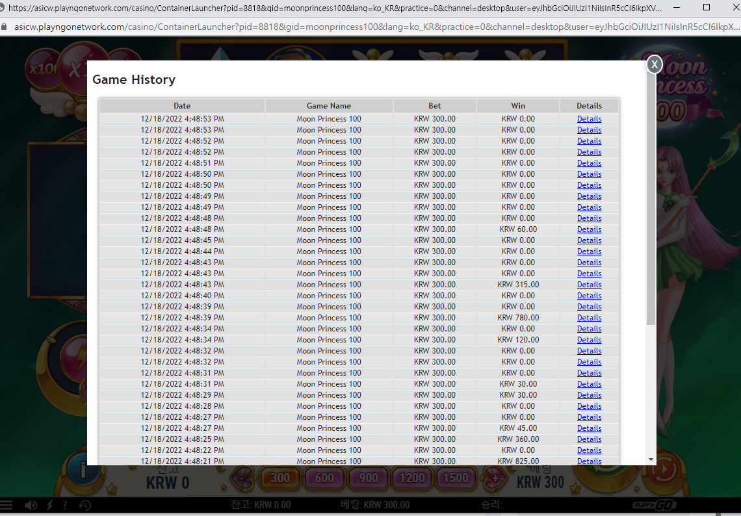Open Details for the 4:48:28 PM row

(589, 406)
